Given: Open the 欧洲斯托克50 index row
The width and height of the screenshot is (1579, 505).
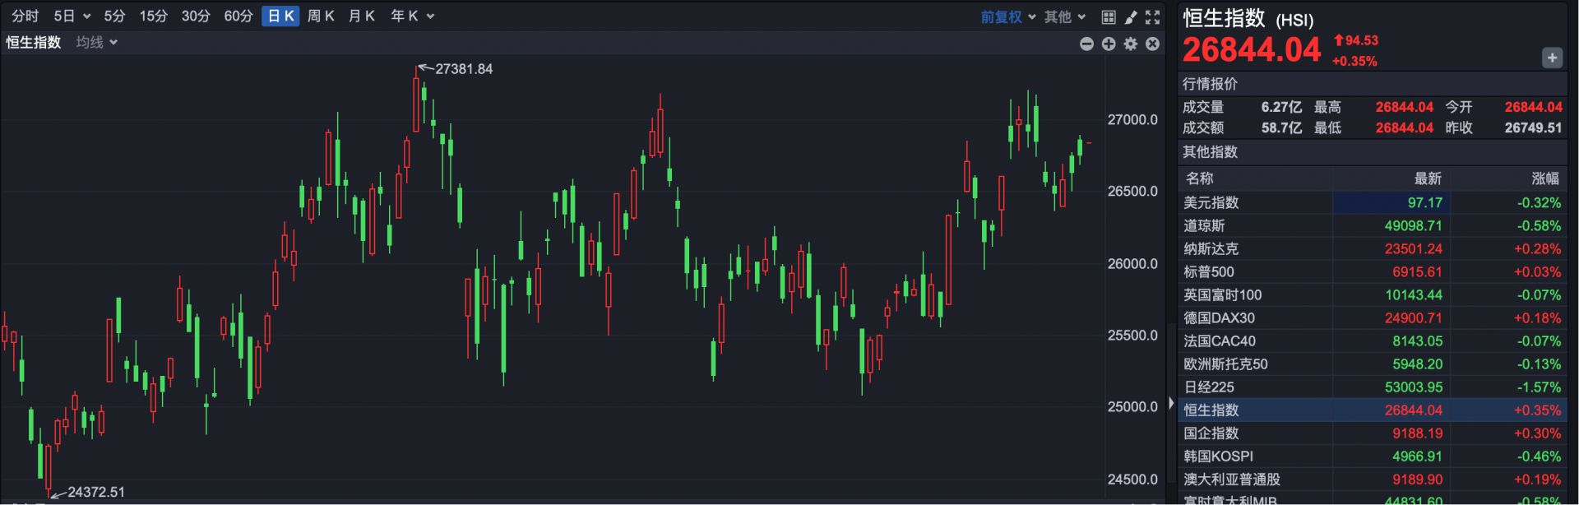Looking at the screenshot, I should pos(1373,364).
